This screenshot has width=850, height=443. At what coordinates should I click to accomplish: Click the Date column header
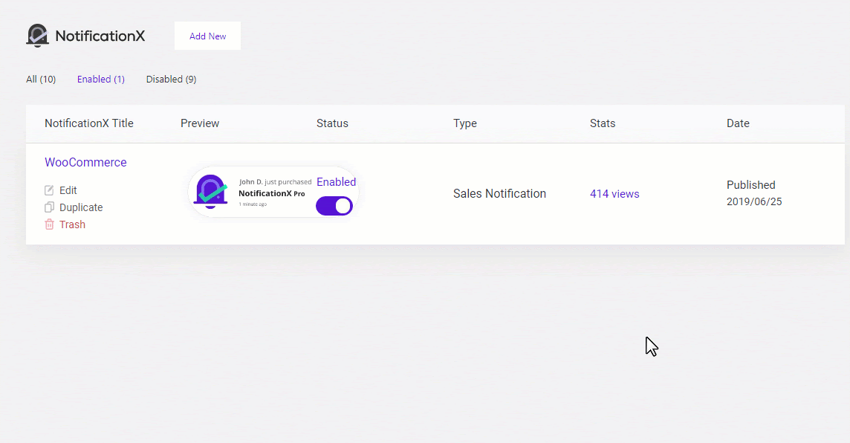[x=739, y=123]
